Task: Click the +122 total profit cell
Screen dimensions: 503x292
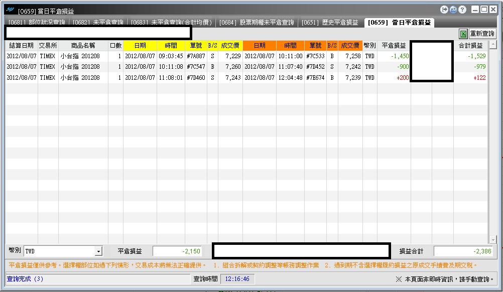Action: point(470,78)
